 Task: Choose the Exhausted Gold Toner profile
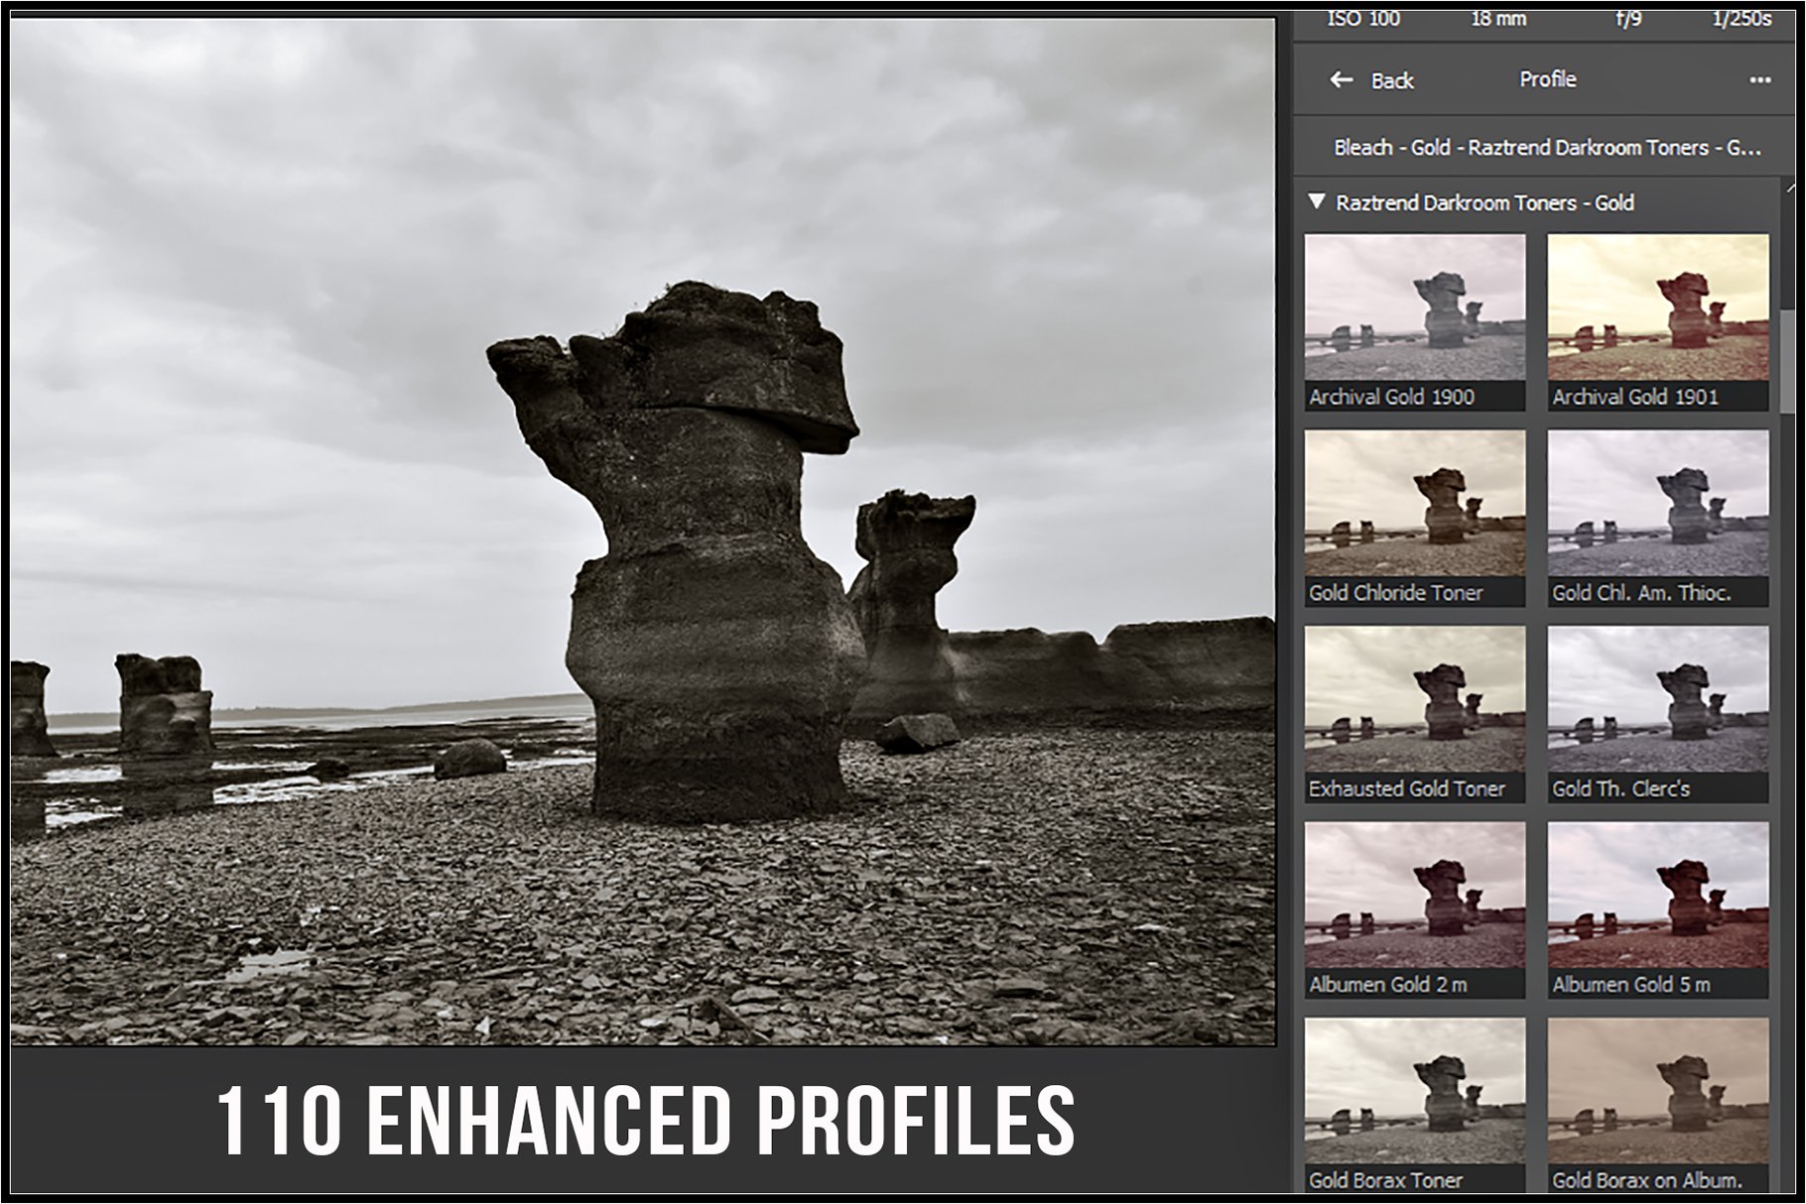[1415, 714]
